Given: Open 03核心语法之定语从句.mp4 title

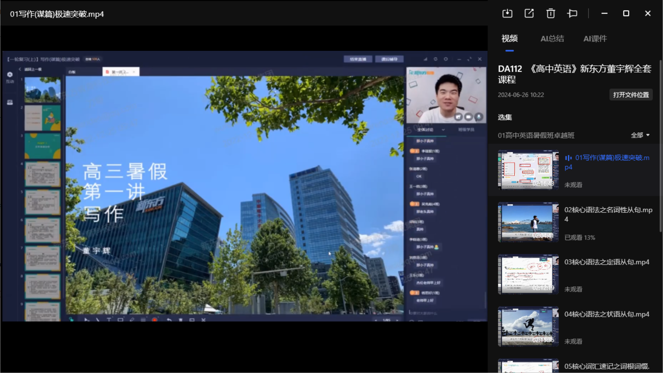Looking at the screenshot, I should pyautogui.click(x=607, y=262).
